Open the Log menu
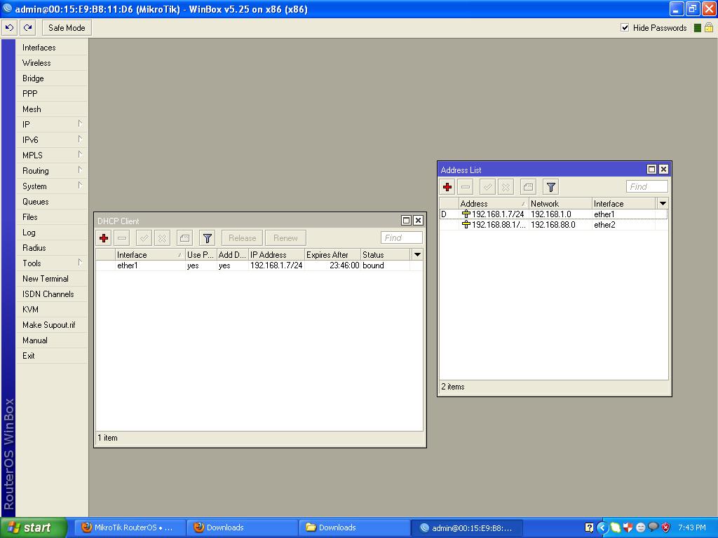Image resolution: width=718 pixels, height=538 pixels. pyautogui.click(x=51, y=233)
